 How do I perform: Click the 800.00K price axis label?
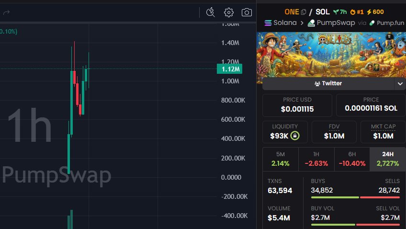click(x=233, y=100)
